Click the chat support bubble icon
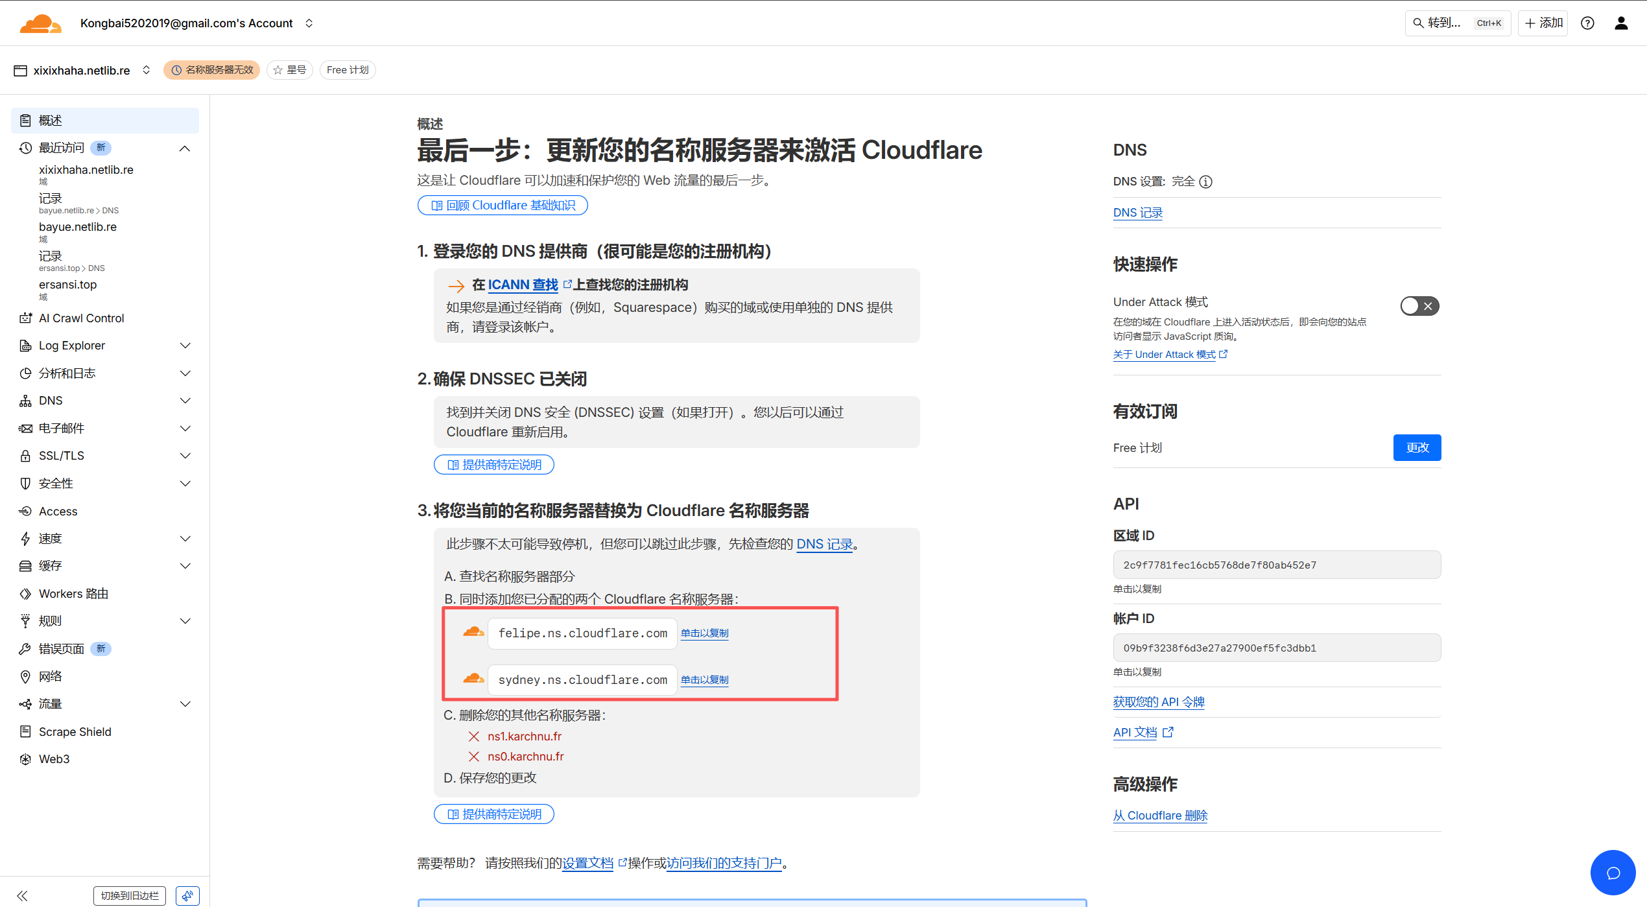This screenshot has height=907, width=1647. click(1613, 873)
